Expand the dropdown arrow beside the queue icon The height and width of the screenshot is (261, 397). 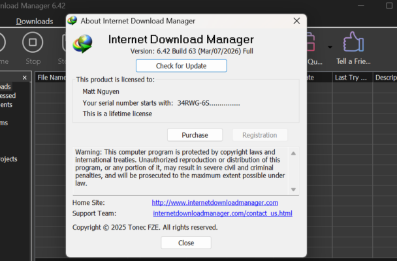click(x=330, y=47)
